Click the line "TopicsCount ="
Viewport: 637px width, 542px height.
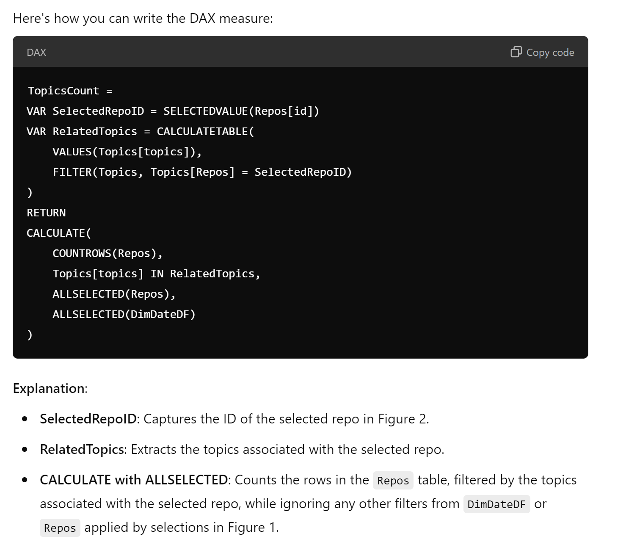[x=70, y=91]
